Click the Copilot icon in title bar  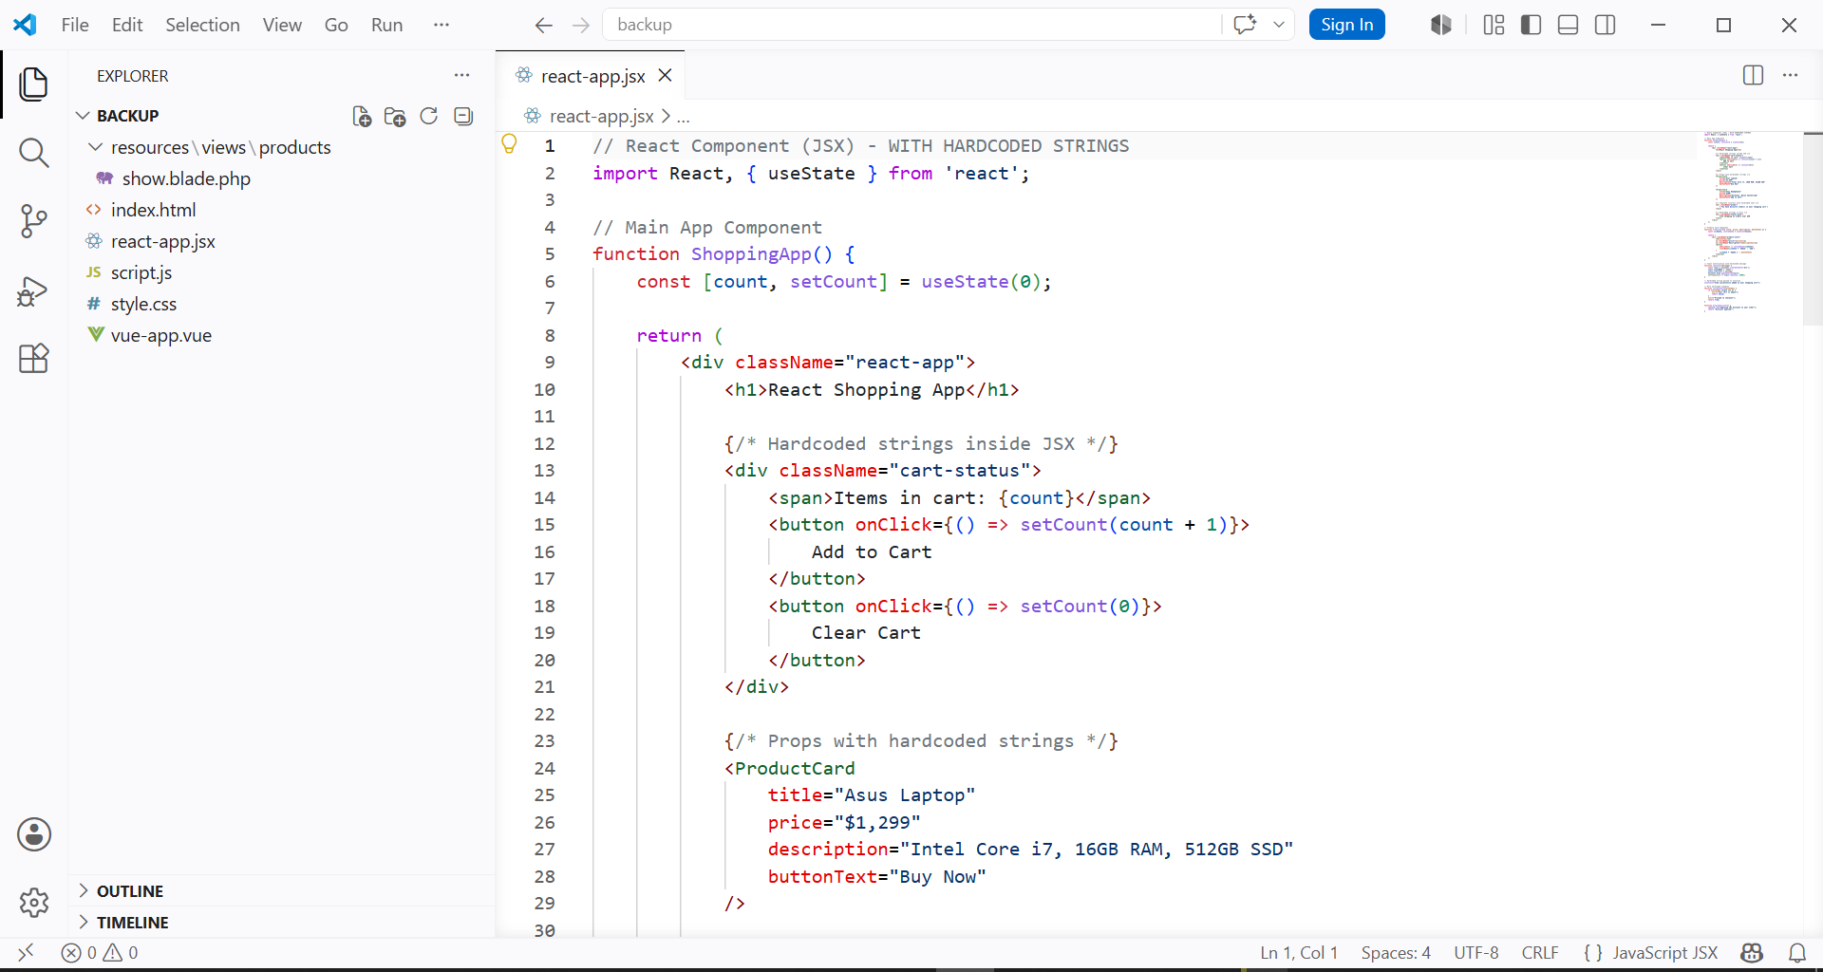1441,25
